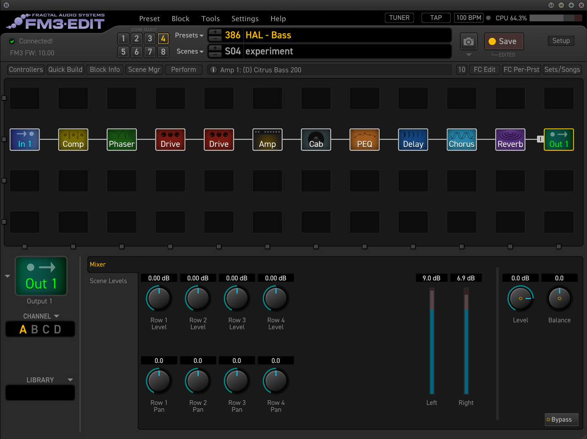Open the Scene Mgr

[x=144, y=70]
